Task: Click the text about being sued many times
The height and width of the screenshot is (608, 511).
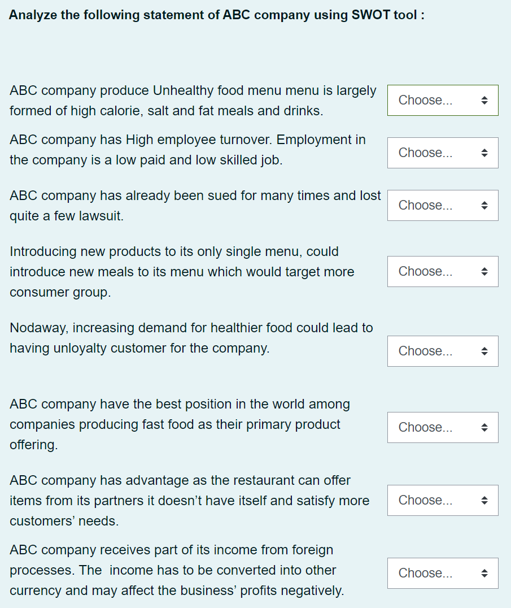Action: coord(195,206)
